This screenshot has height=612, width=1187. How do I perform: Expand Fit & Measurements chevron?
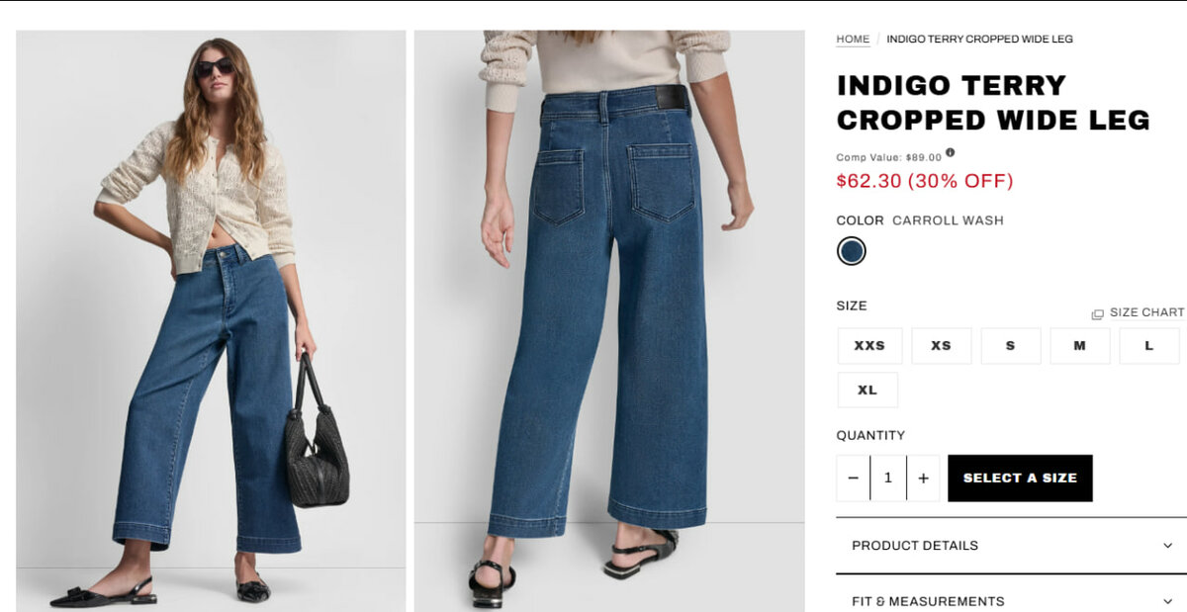tap(1167, 601)
